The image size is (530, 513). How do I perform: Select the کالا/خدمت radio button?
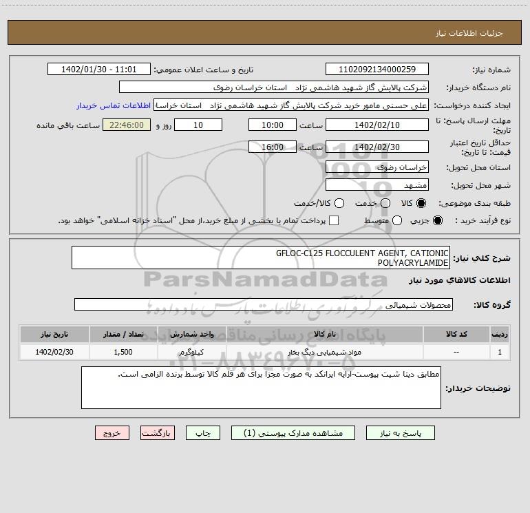click(x=339, y=203)
